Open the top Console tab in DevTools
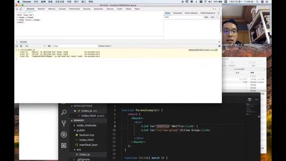The height and width of the screenshot is (161, 286). (x=62, y=9)
